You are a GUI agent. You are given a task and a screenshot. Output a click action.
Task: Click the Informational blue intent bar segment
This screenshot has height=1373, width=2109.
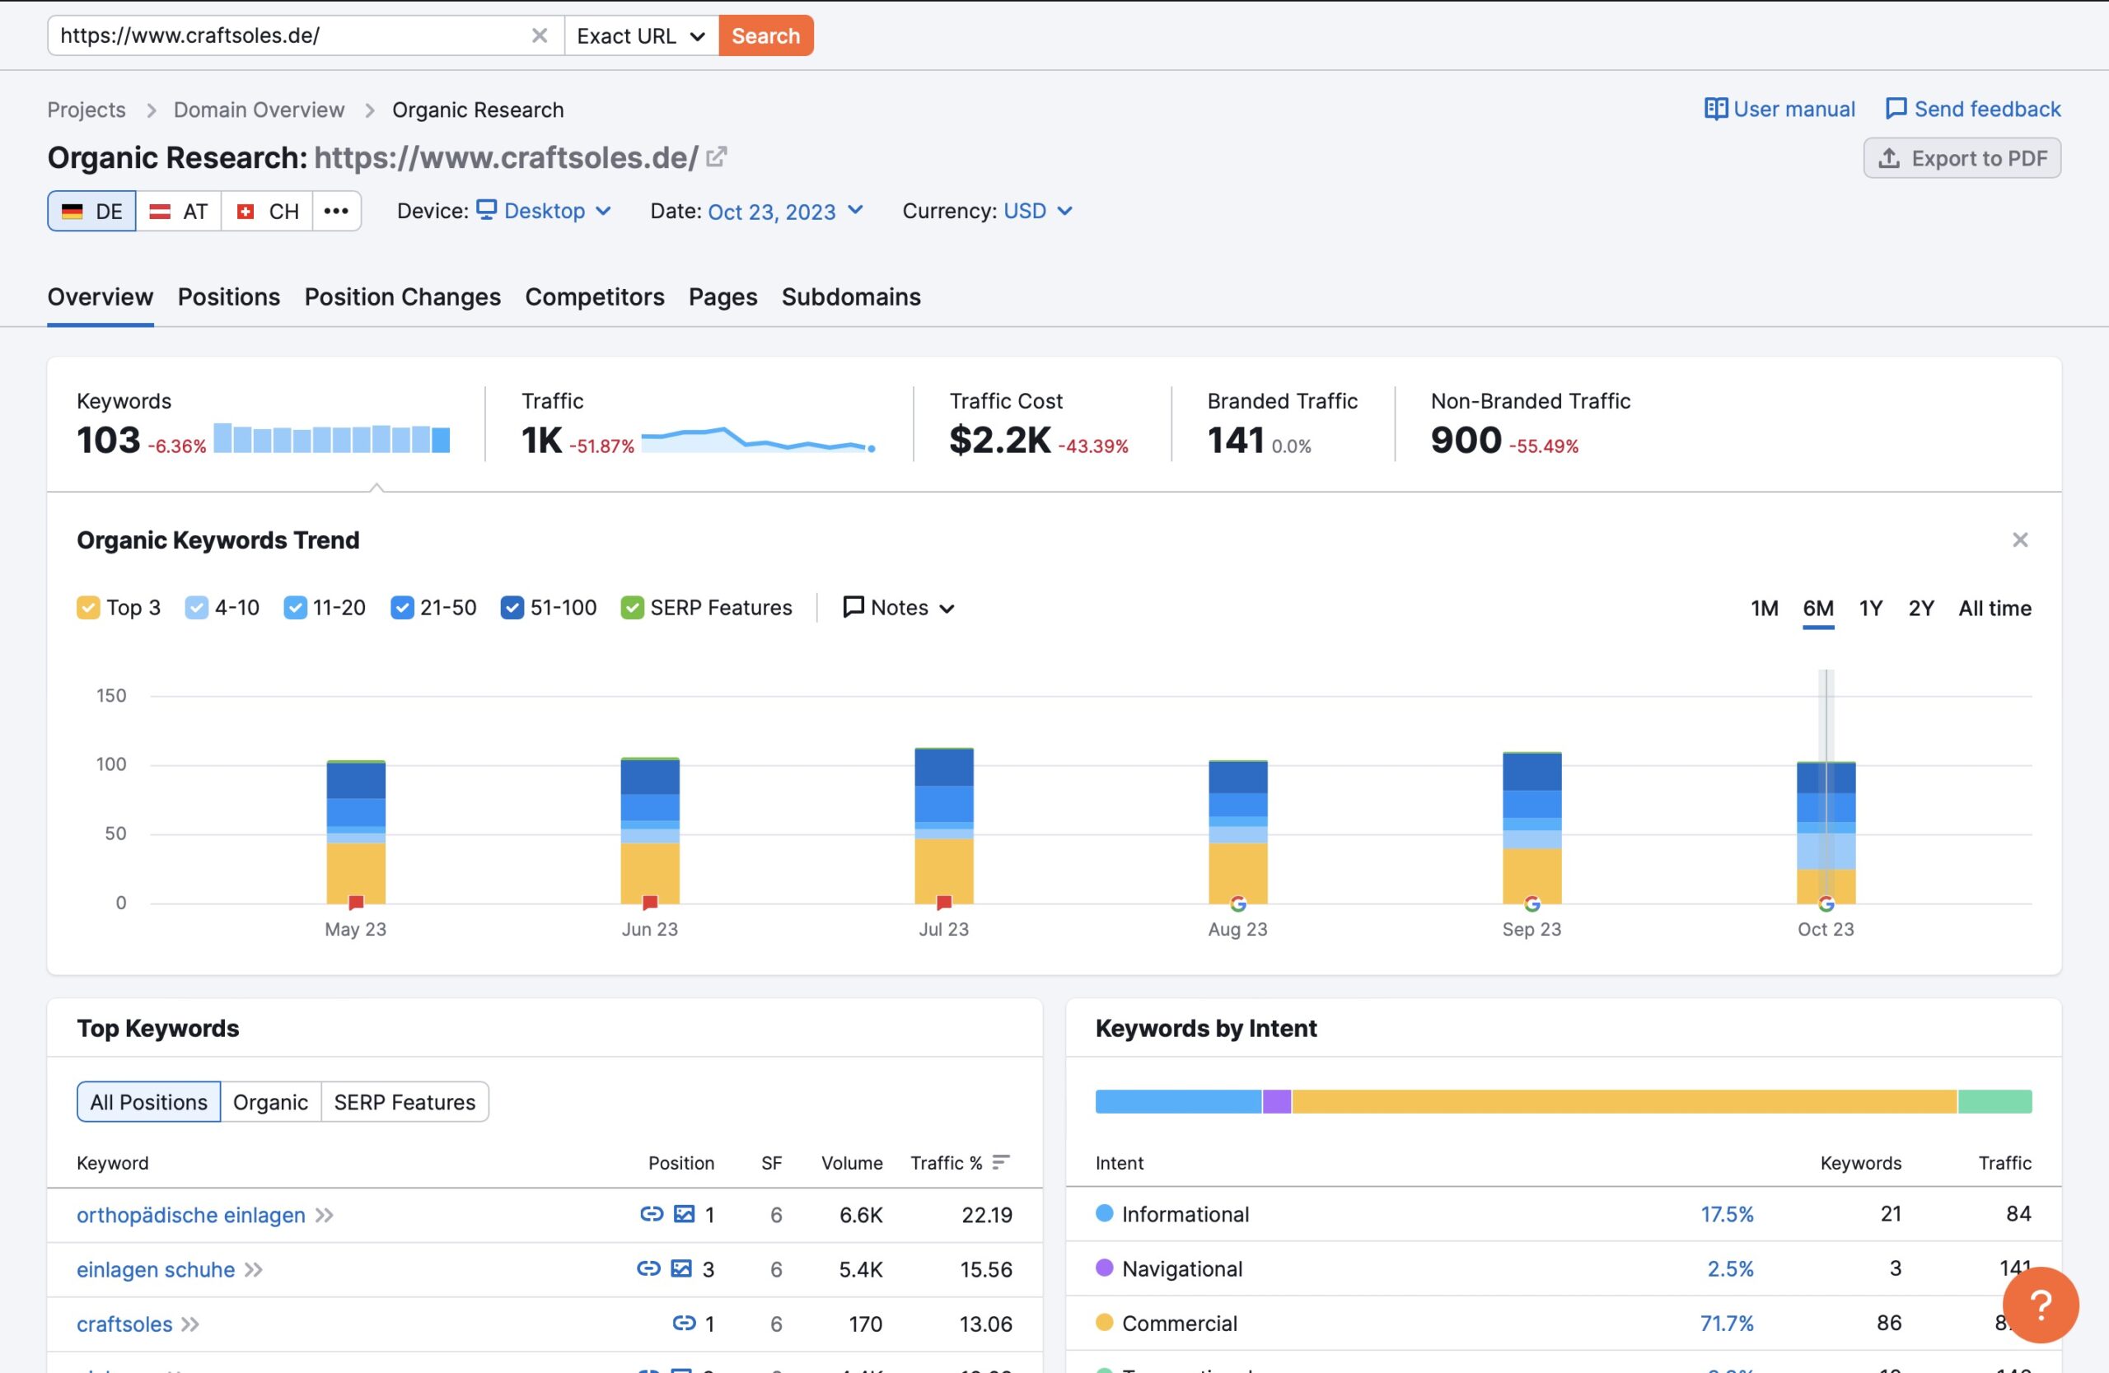coord(1178,1101)
